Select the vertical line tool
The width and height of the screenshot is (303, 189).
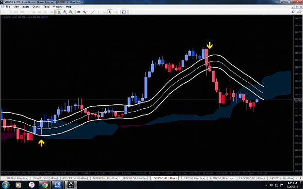click(x=98, y=12)
